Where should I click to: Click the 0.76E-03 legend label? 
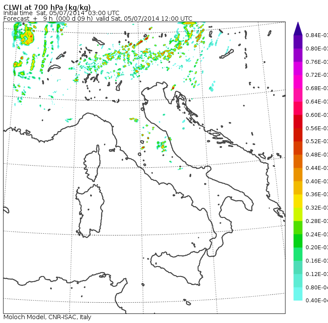(x=317, y=62)
